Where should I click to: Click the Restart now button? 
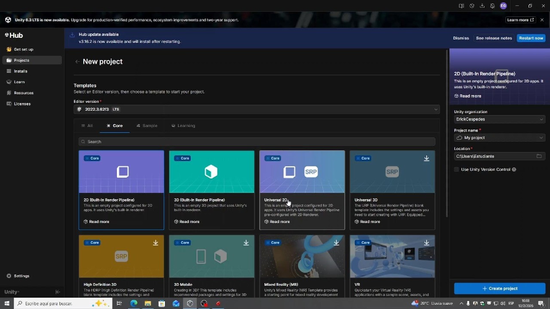[x=531, y=38]
